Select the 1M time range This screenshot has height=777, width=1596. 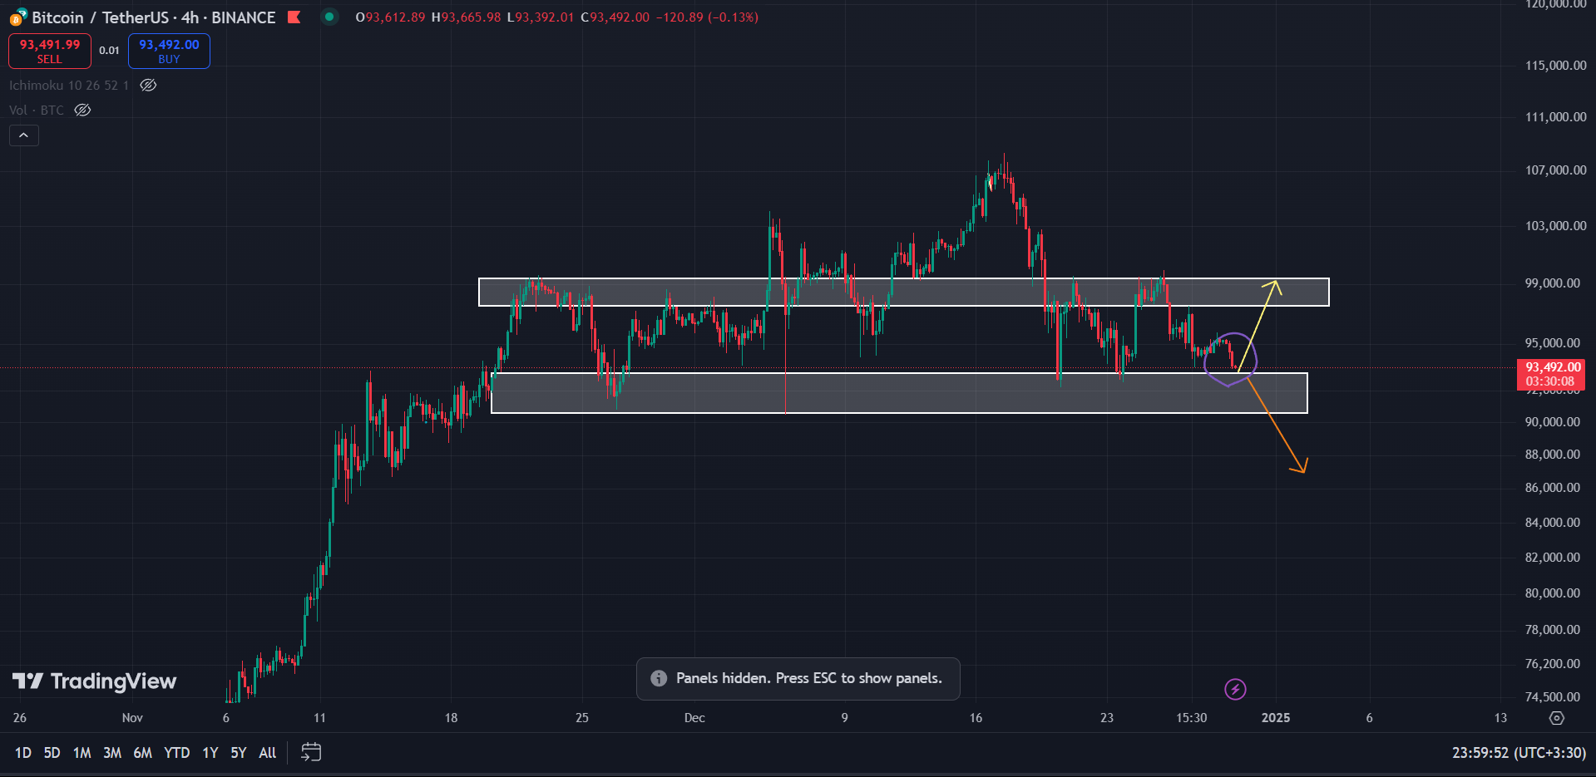point(82,753)
